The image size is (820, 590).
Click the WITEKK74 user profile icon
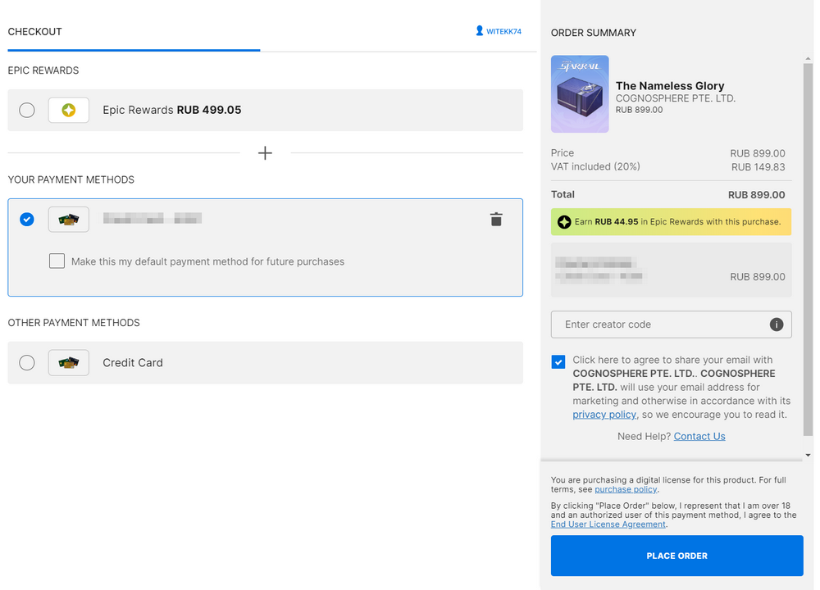click(480, 31)
